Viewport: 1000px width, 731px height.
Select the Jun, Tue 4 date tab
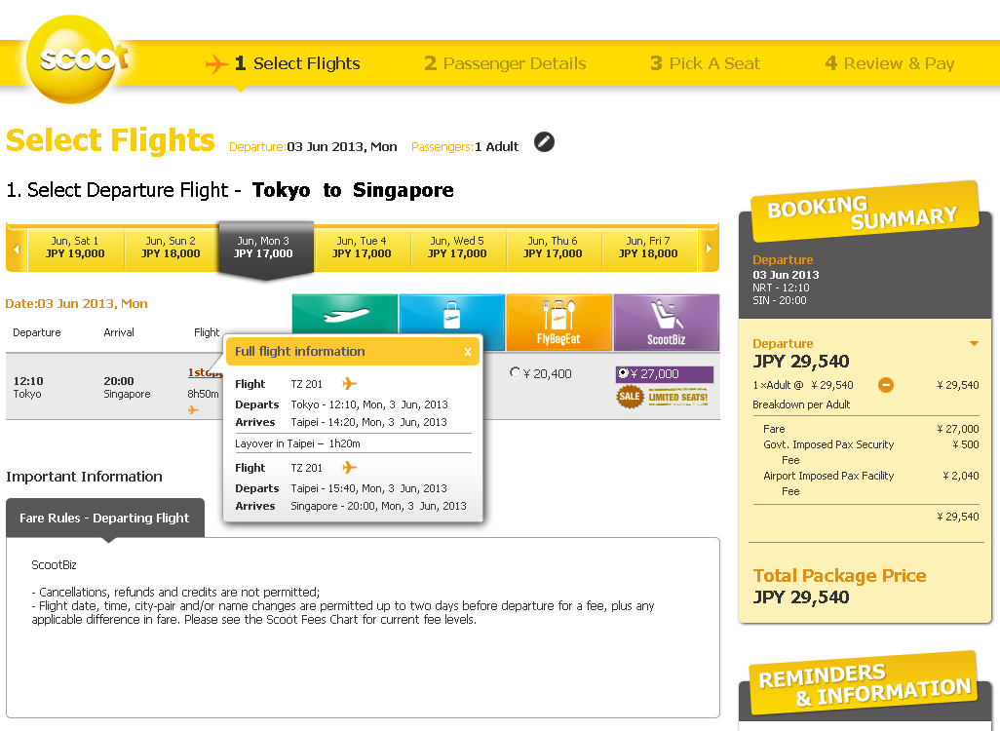[x=361, y=248]
